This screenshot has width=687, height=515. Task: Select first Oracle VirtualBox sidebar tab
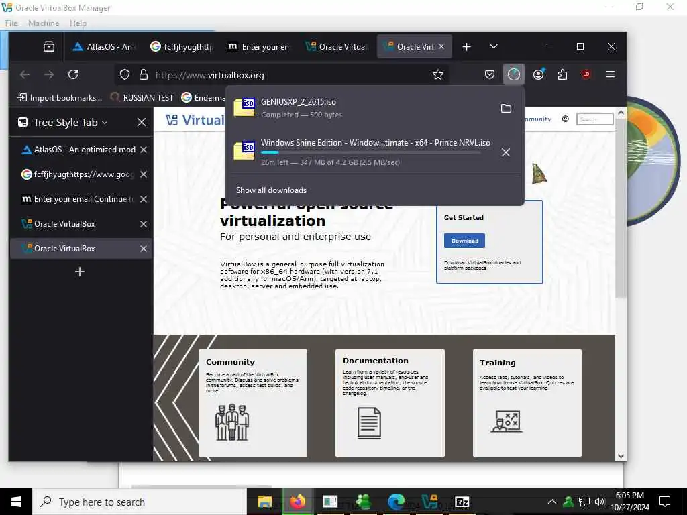click(x=81, y=224)
